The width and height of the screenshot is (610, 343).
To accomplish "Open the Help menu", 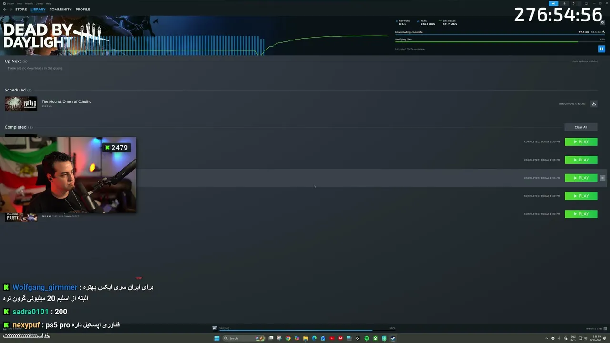I will click(49, 3).
